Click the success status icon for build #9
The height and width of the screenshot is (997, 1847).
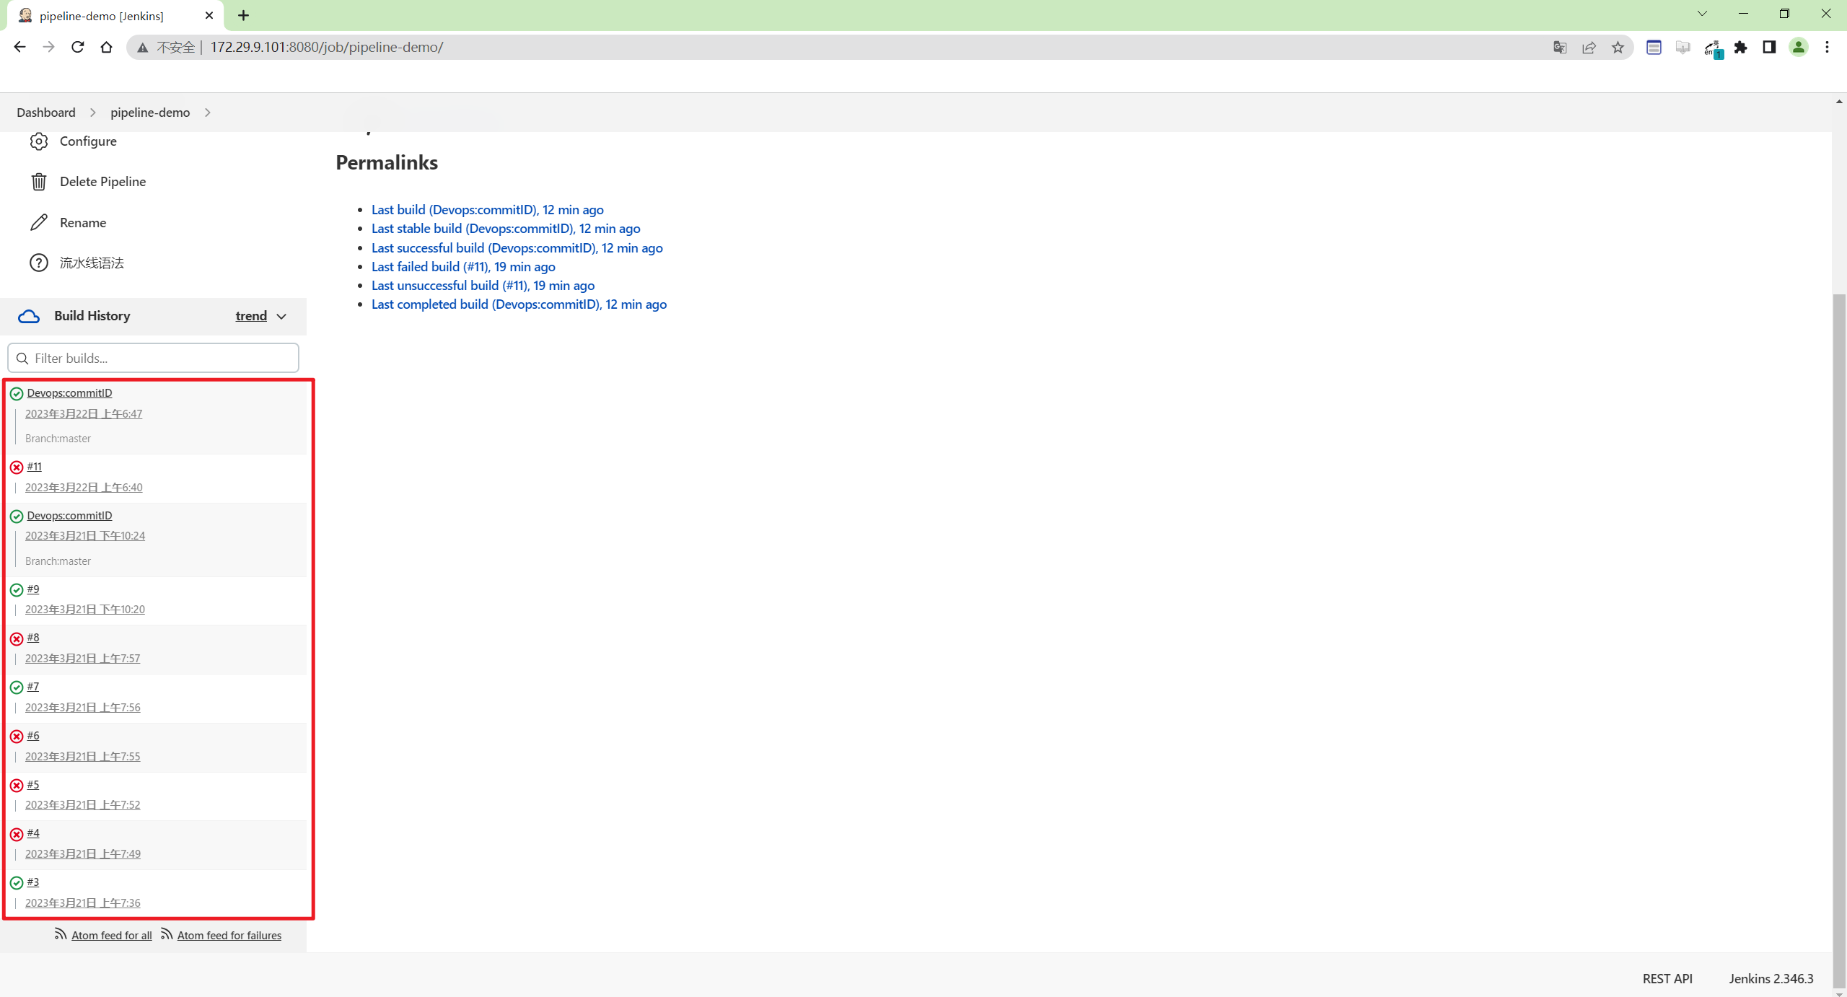(x=17, y=590)
